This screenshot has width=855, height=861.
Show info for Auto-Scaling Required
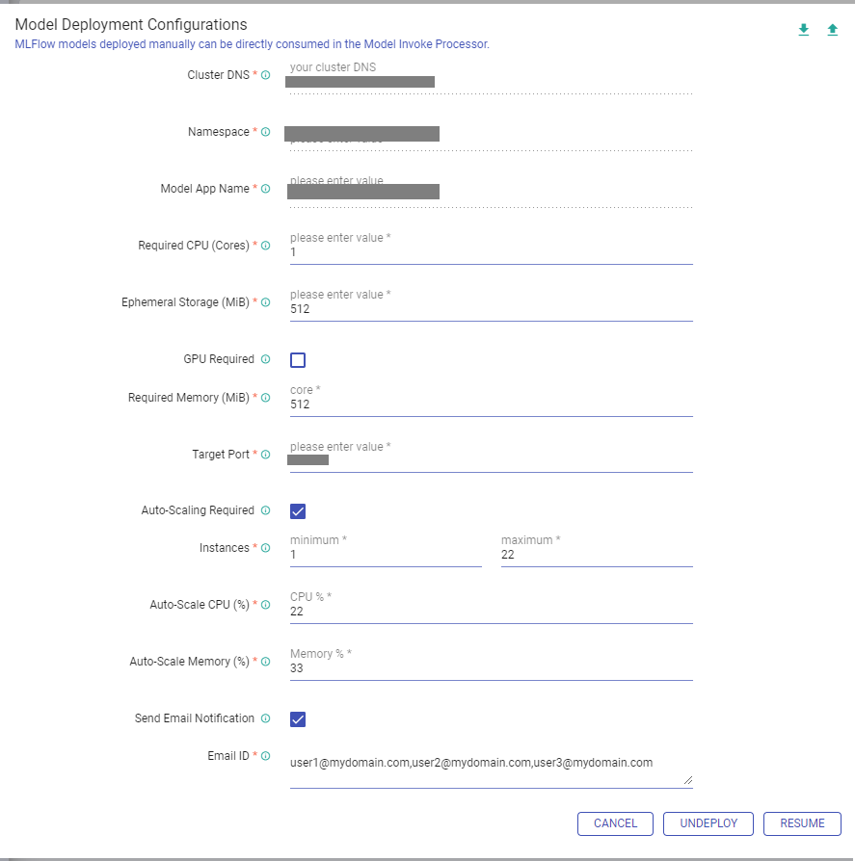tap(265, 510)
